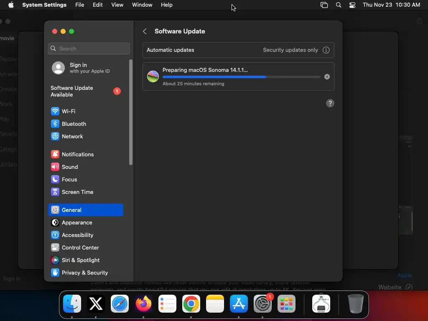This screenshot has height=321, width=428.
Task: Open Software Update Available notice
Action: (x=86, y=91)
